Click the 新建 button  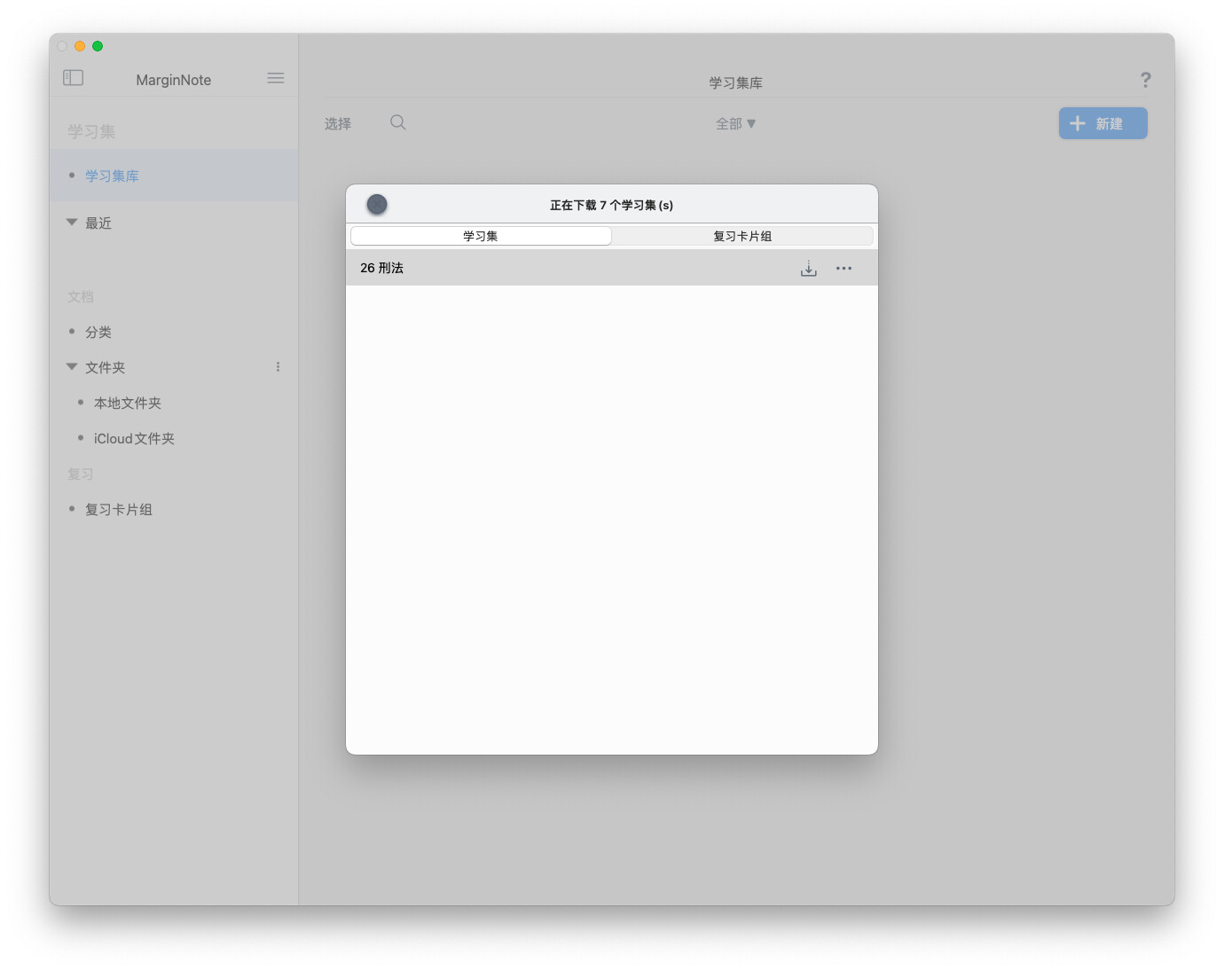[x=1102, y=124]
